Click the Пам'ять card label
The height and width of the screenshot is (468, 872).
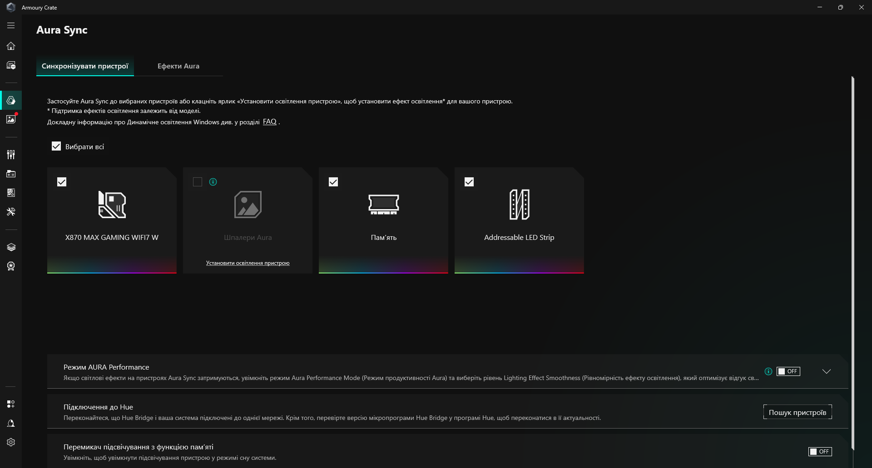tap(384, 238)
